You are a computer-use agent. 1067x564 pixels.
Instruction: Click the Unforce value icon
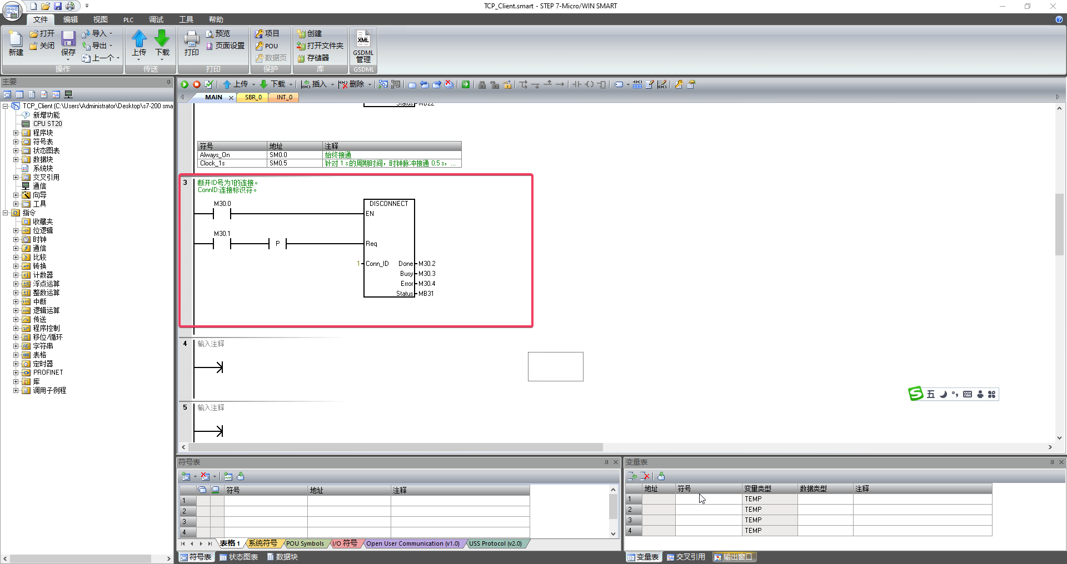[495, 84]
